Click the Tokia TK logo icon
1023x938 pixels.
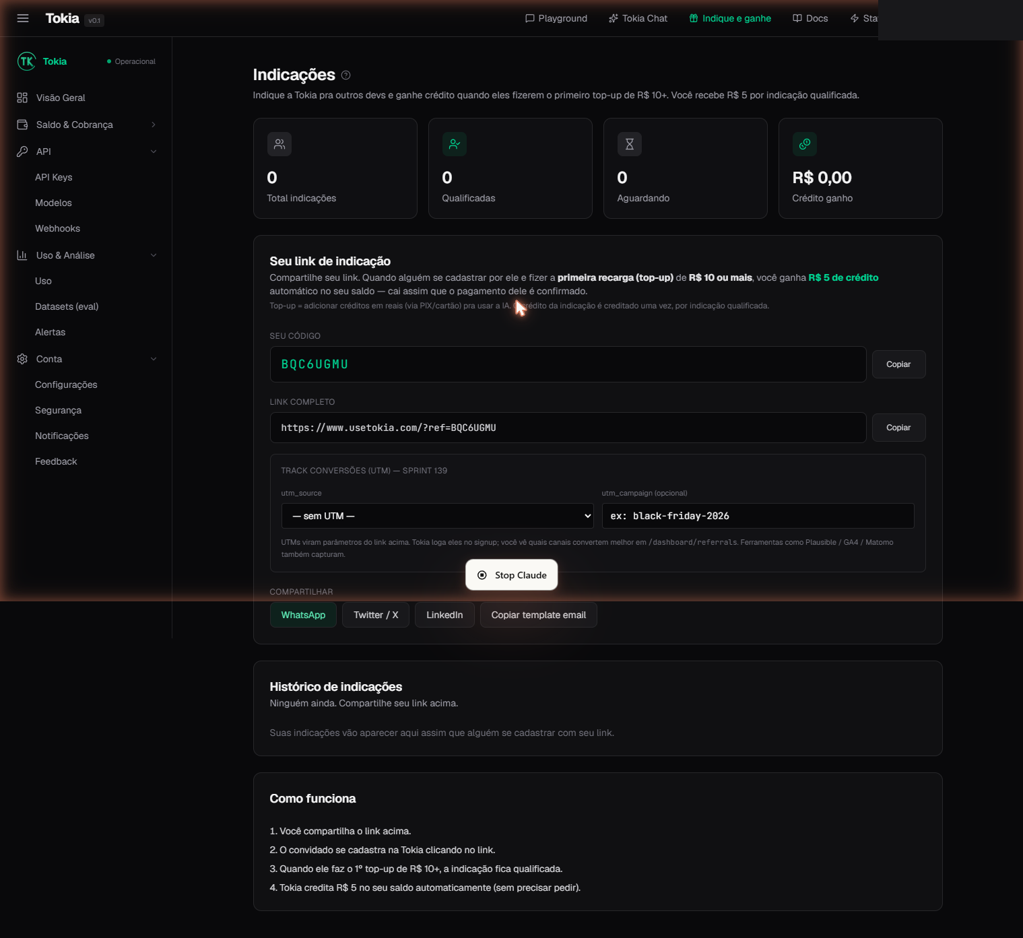pyautogui.click(x=26, y=61)
